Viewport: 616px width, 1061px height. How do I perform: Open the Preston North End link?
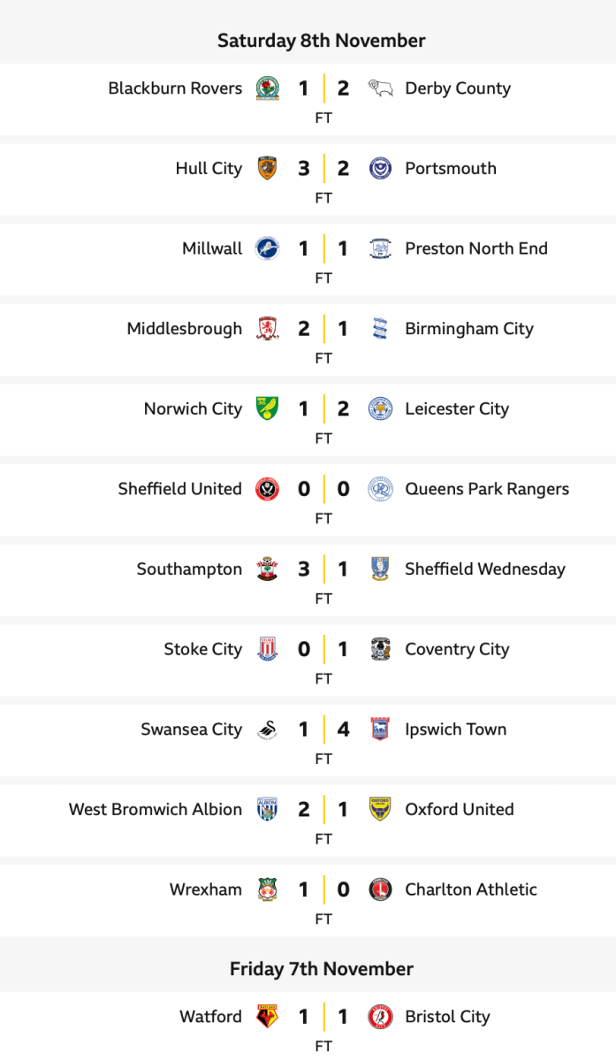[475, 248]
